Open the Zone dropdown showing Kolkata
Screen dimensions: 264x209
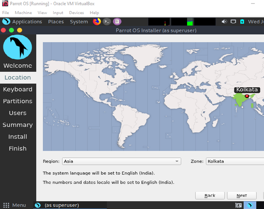tap(235, 161)
